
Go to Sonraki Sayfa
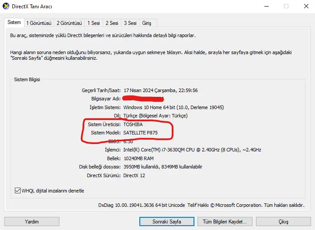coord(167,222)
